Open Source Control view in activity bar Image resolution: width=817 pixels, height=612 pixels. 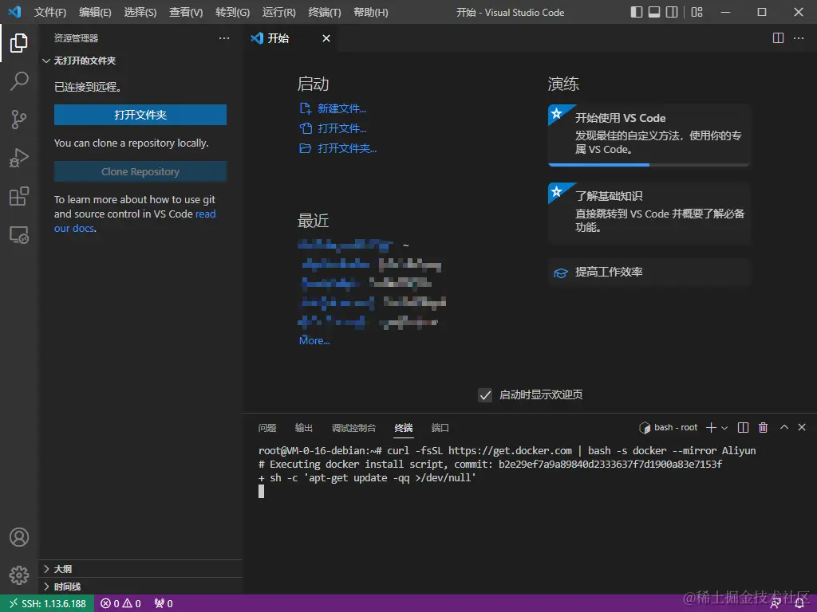coord(19,120)
